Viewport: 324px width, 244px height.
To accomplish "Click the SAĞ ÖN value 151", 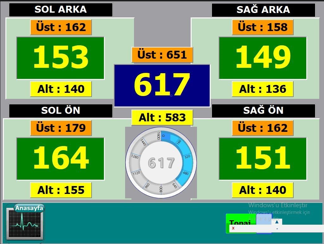I will pyautogui.click(x=263, y=158).
